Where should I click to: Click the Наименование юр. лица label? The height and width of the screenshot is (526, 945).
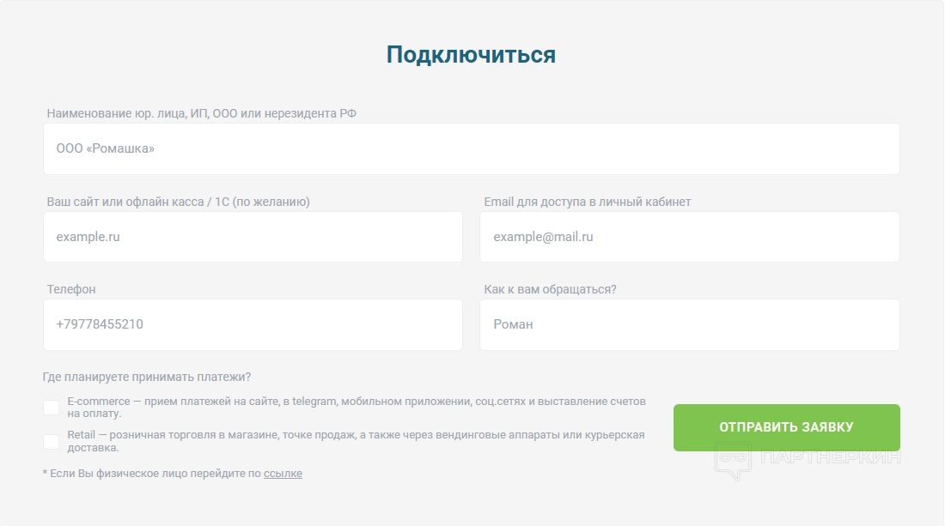pyautogui.click(x=201, y=113)
